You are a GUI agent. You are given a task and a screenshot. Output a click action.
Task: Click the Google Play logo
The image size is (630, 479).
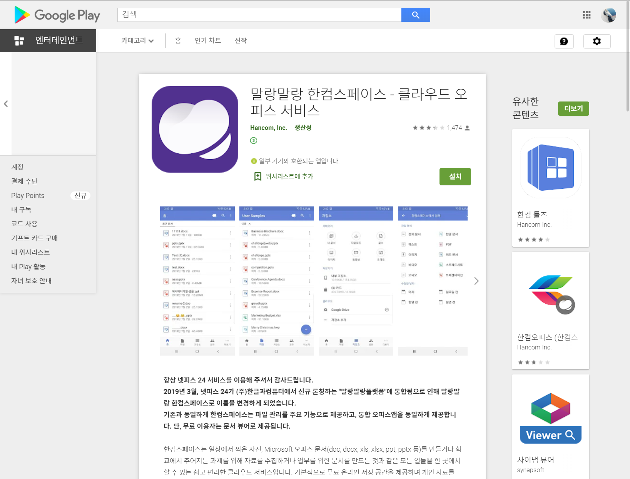pyautogui.click(x=57, y=15)
